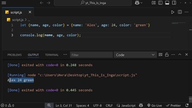The height and width of the screenshot is (108, 192).
Task: Click the script.js path in the Running line
Action: pyautogui.click(x=88, y=75)
